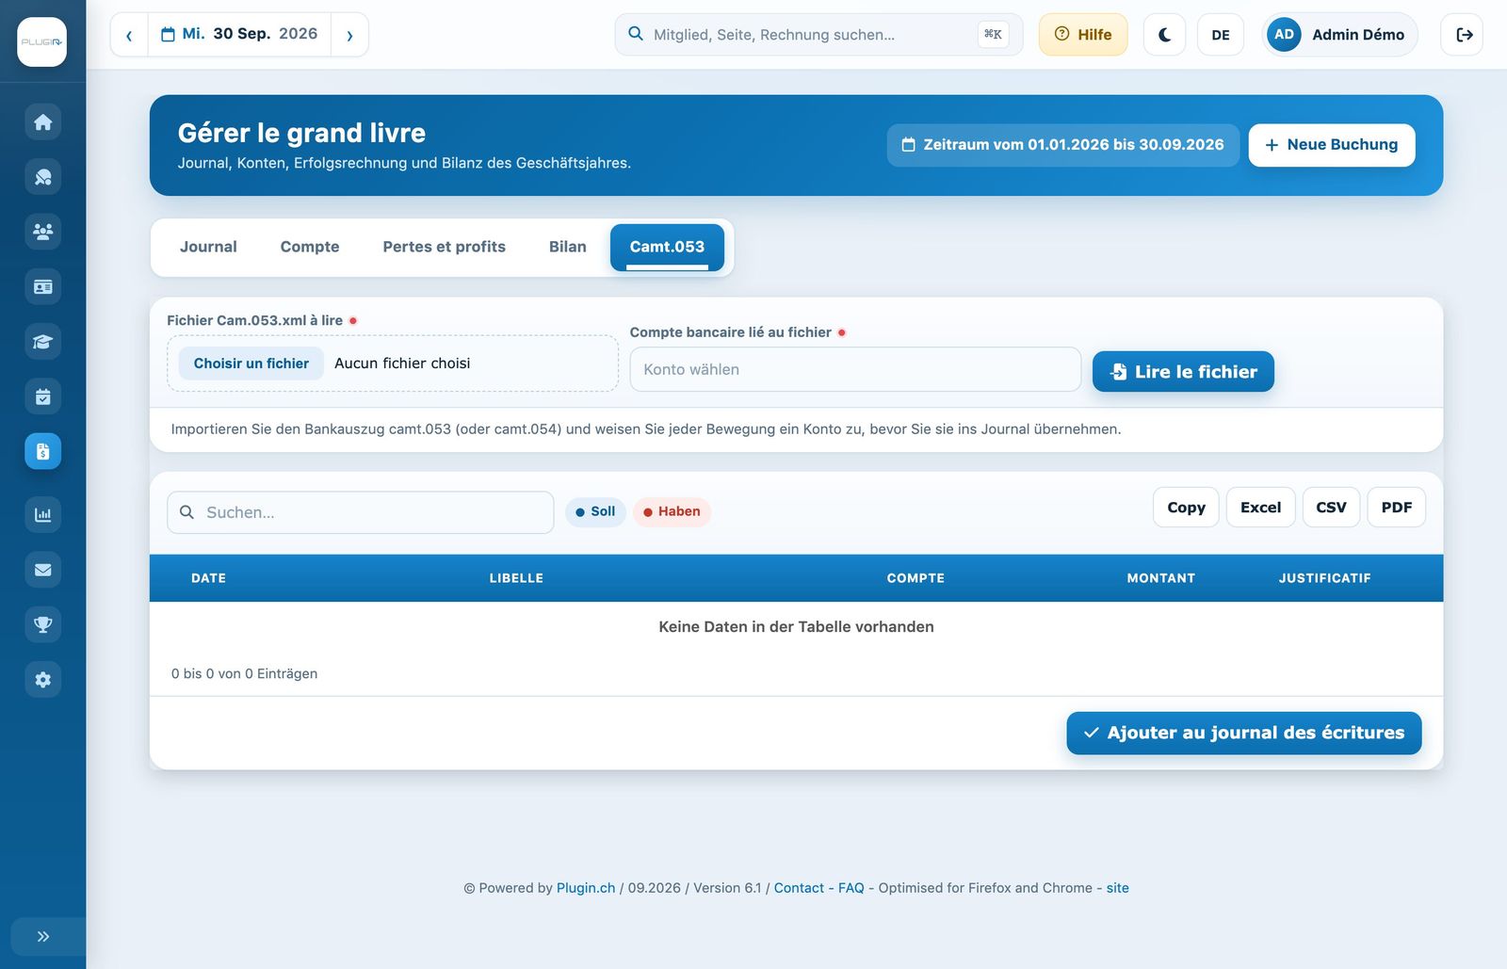Click the Neue Buchung button
Viewport: 1507px width, 969px height.
[x=1332, y=145]
